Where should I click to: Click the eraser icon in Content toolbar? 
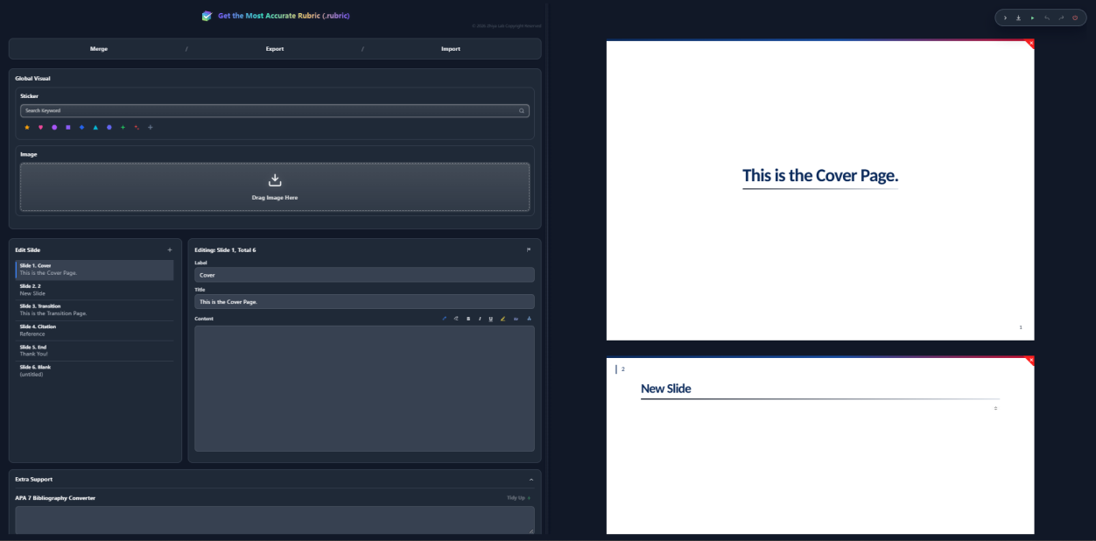tap(456, 319)
